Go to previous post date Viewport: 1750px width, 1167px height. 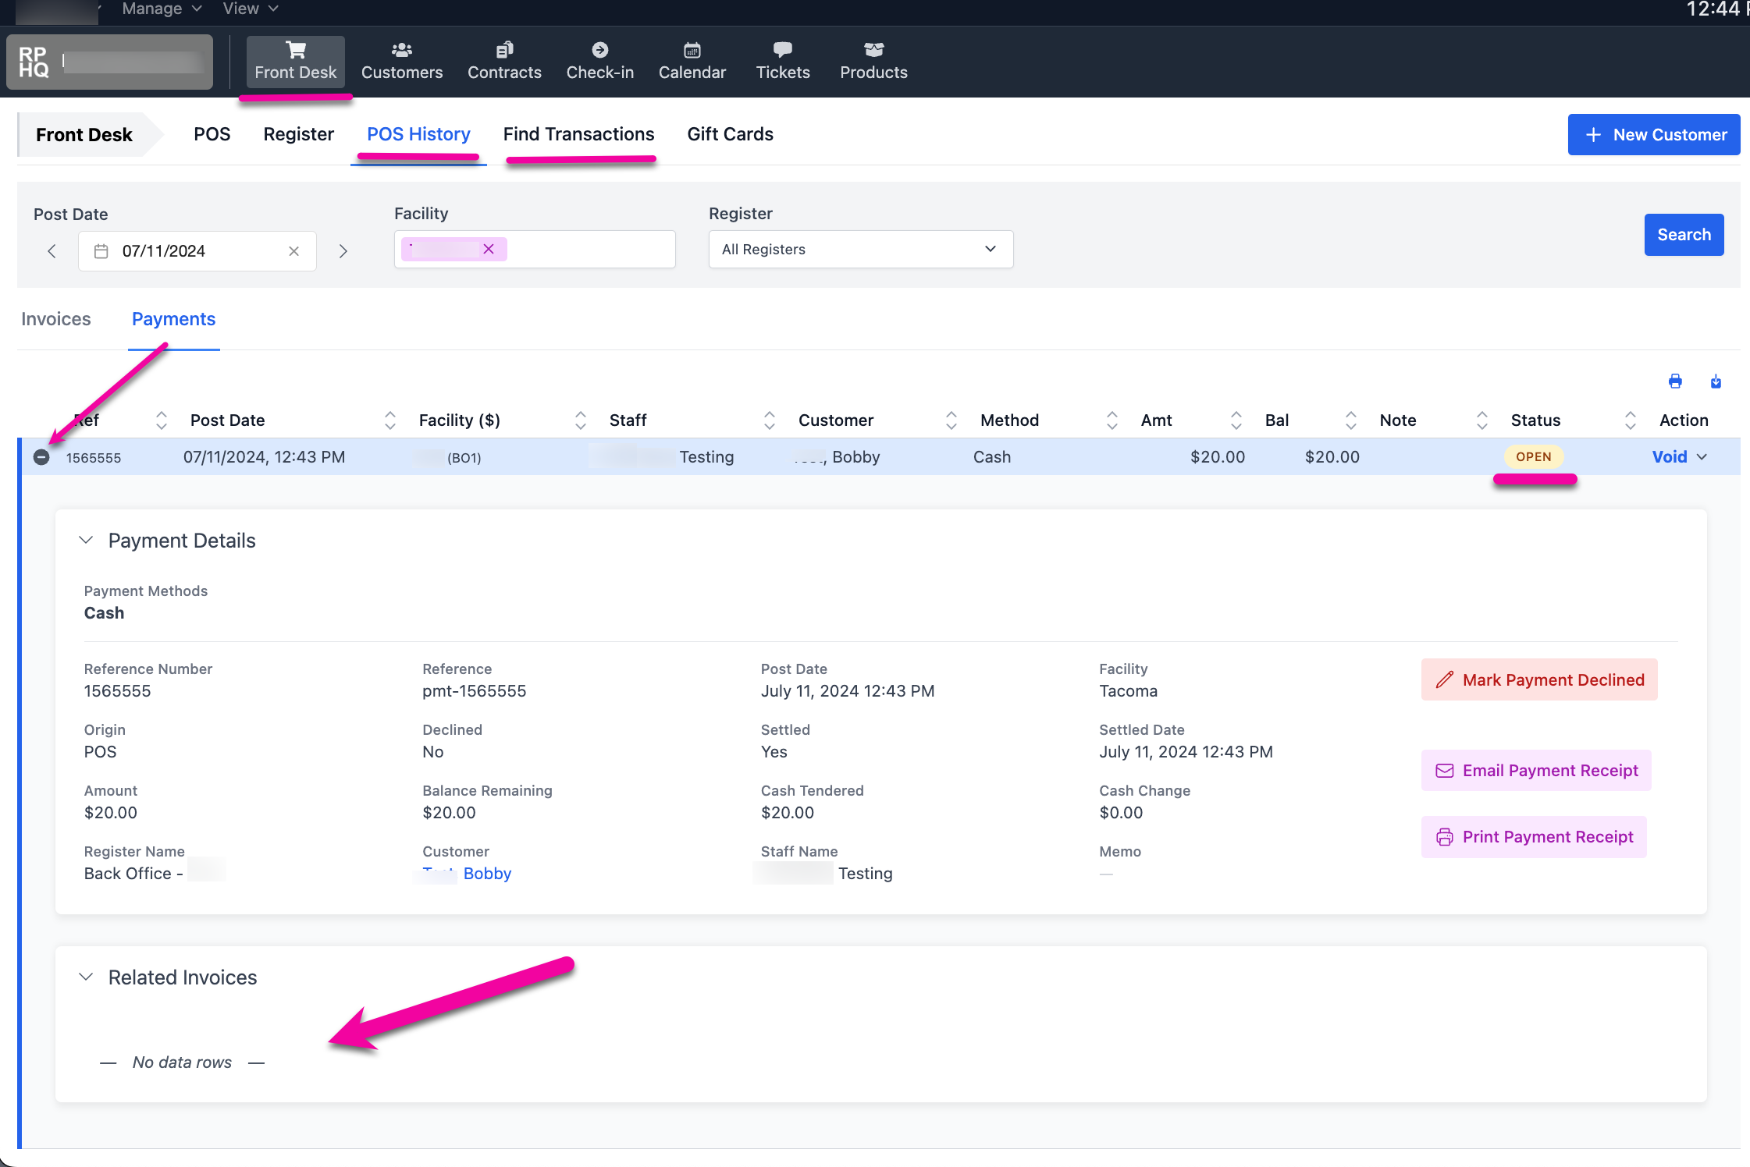(x=52, y=251)
